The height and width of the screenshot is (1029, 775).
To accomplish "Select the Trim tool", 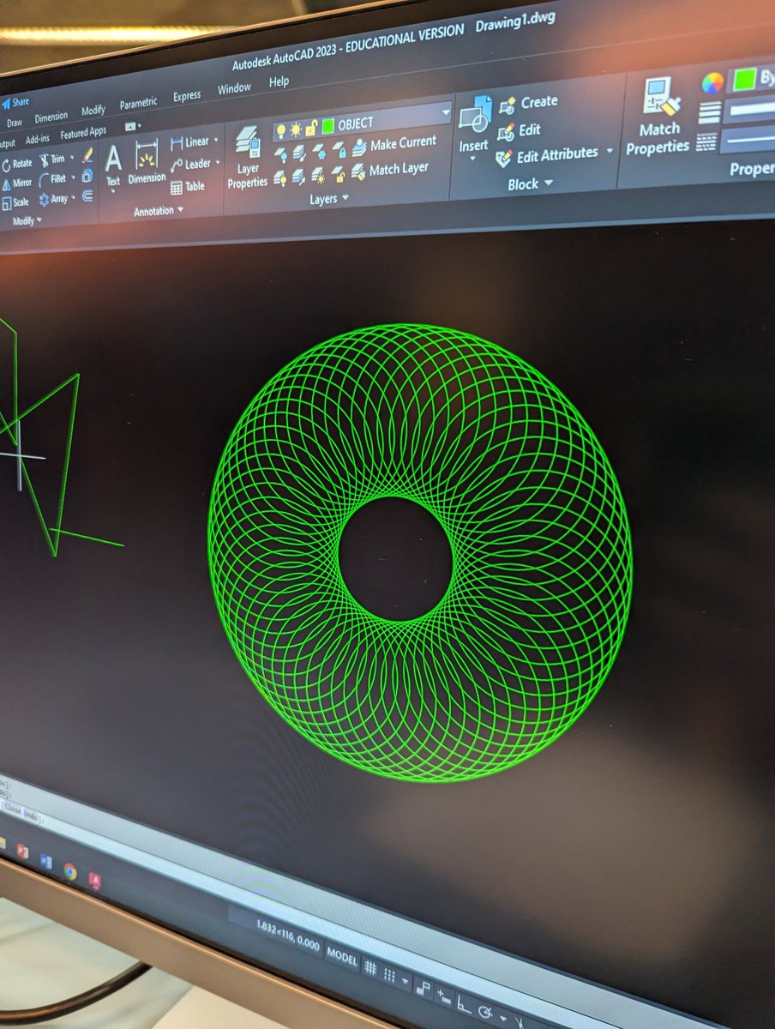I will [51, 159].
